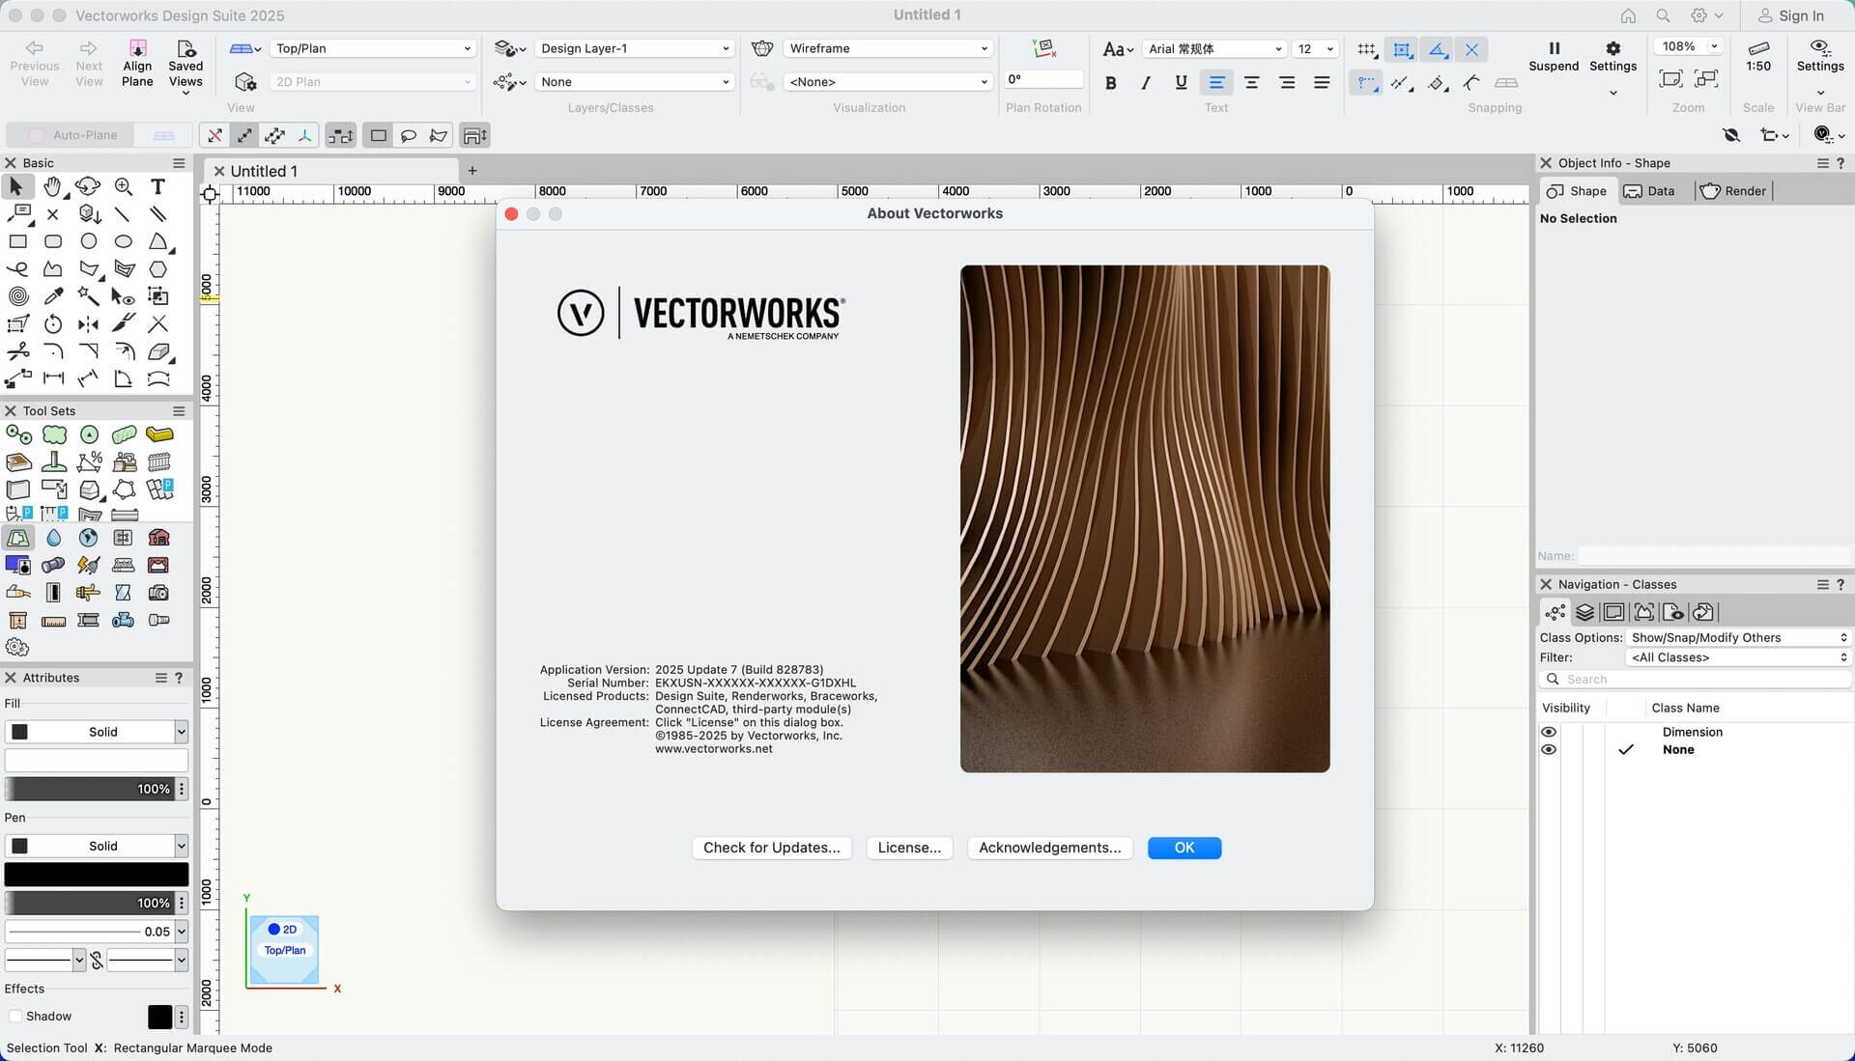Pick the Eyedropper tool
The width and height of the screenshot is (1855, 1061).
[53, 296]
